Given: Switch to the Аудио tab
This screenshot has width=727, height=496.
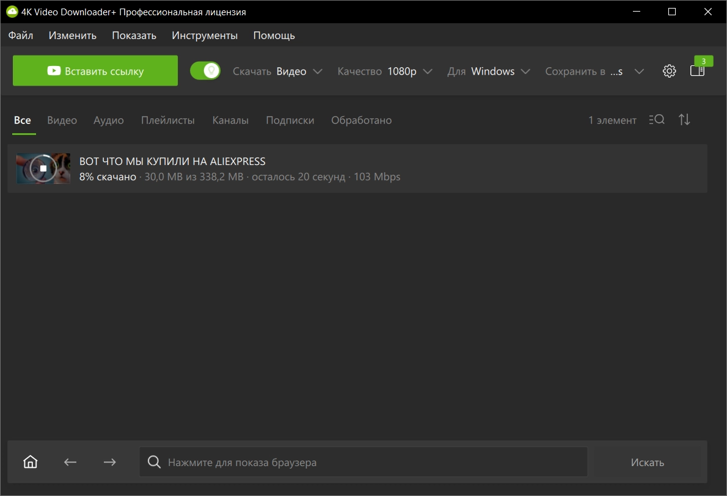Looking at the screenshot, I should [109, 120].
